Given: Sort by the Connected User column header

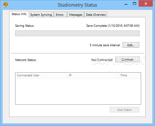Looking at the screenshot, I should 41,75.
